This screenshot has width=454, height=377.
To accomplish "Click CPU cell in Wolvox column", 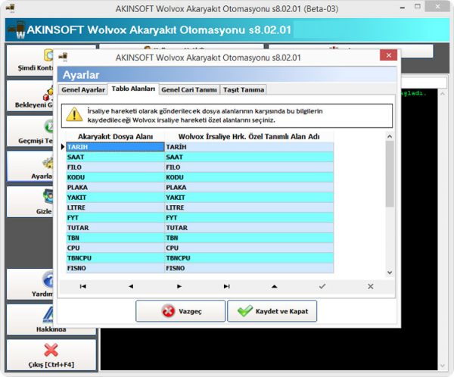I will [249, 248].
